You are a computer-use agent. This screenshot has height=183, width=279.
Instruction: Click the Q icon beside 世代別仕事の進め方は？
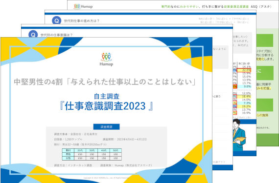(57, 20)
